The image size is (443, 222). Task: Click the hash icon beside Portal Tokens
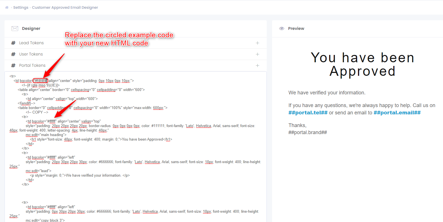click(x=13, y=65)
